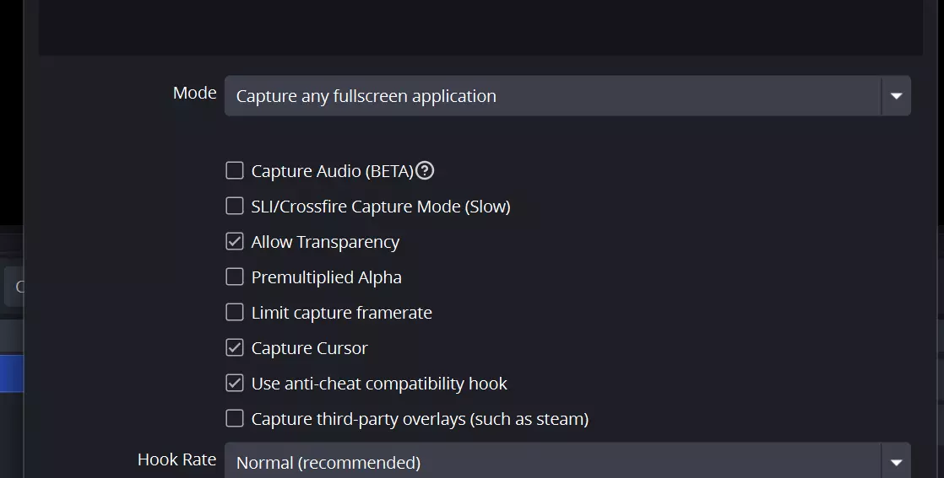Screen dimensions: 944x478
Task: Uncheck Use anti-cheat compatibility hook
Action: pos(235,384)
